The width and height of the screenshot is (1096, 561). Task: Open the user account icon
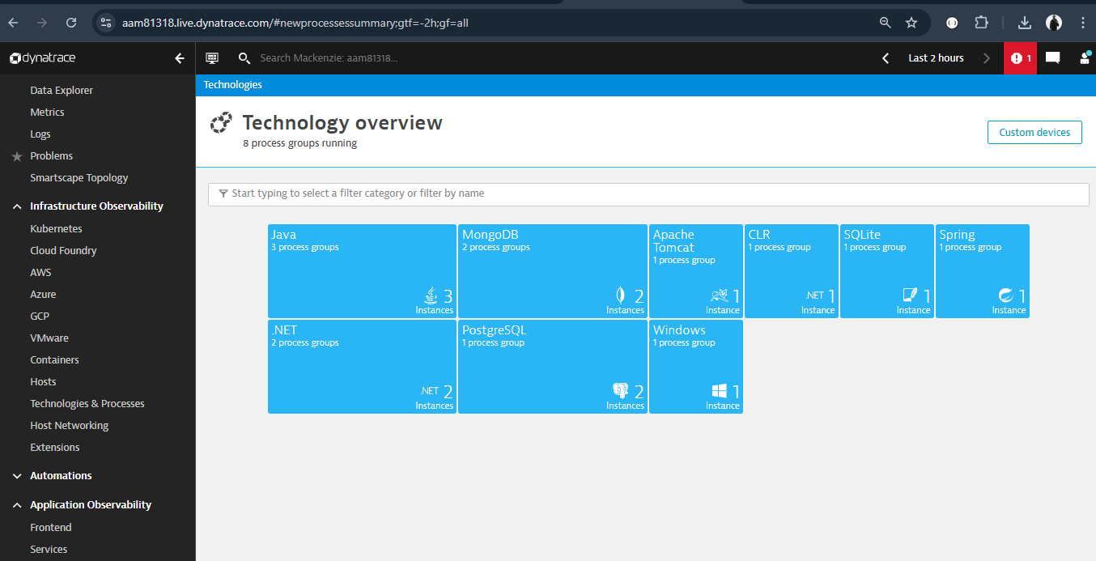1085,58
